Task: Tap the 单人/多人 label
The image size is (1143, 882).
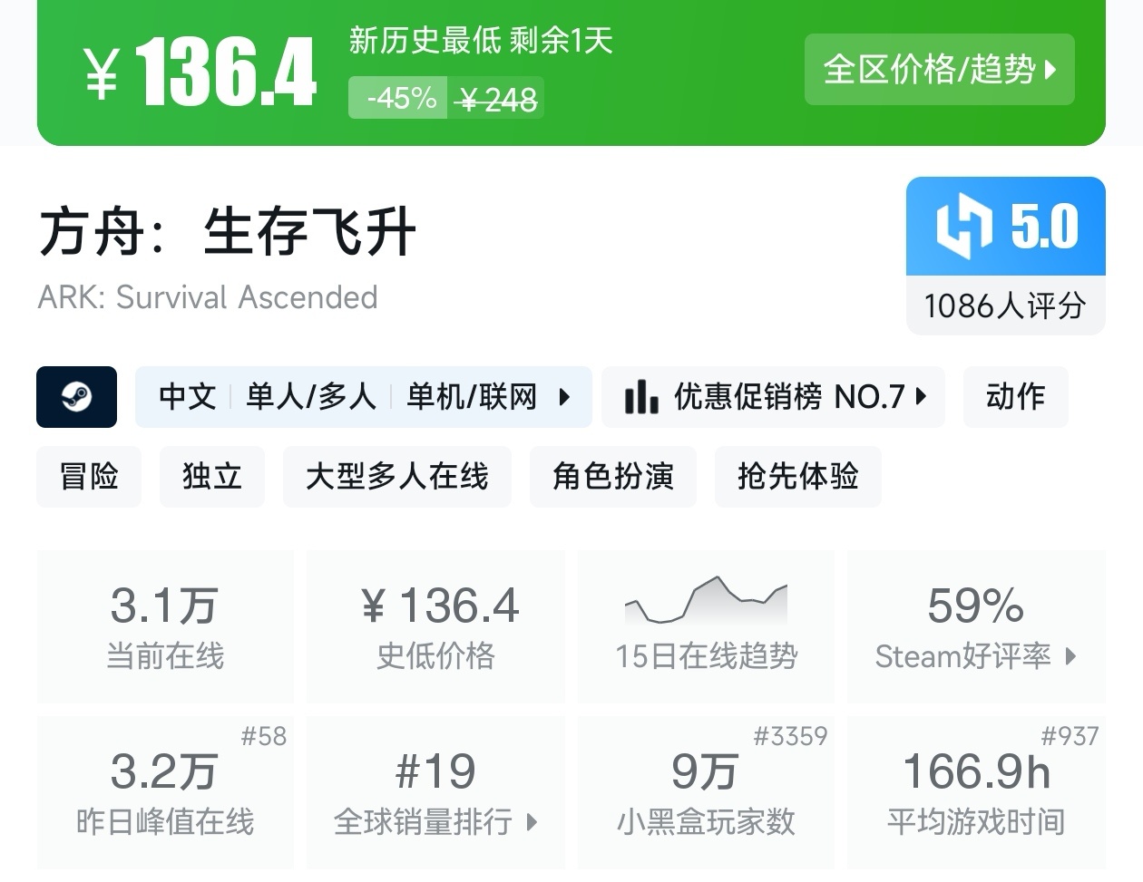Action: [x=311, y=397]
